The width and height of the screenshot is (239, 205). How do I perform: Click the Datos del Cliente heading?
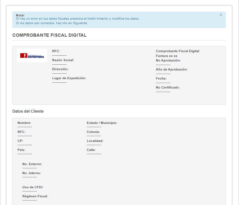click(x=28, y=111)
